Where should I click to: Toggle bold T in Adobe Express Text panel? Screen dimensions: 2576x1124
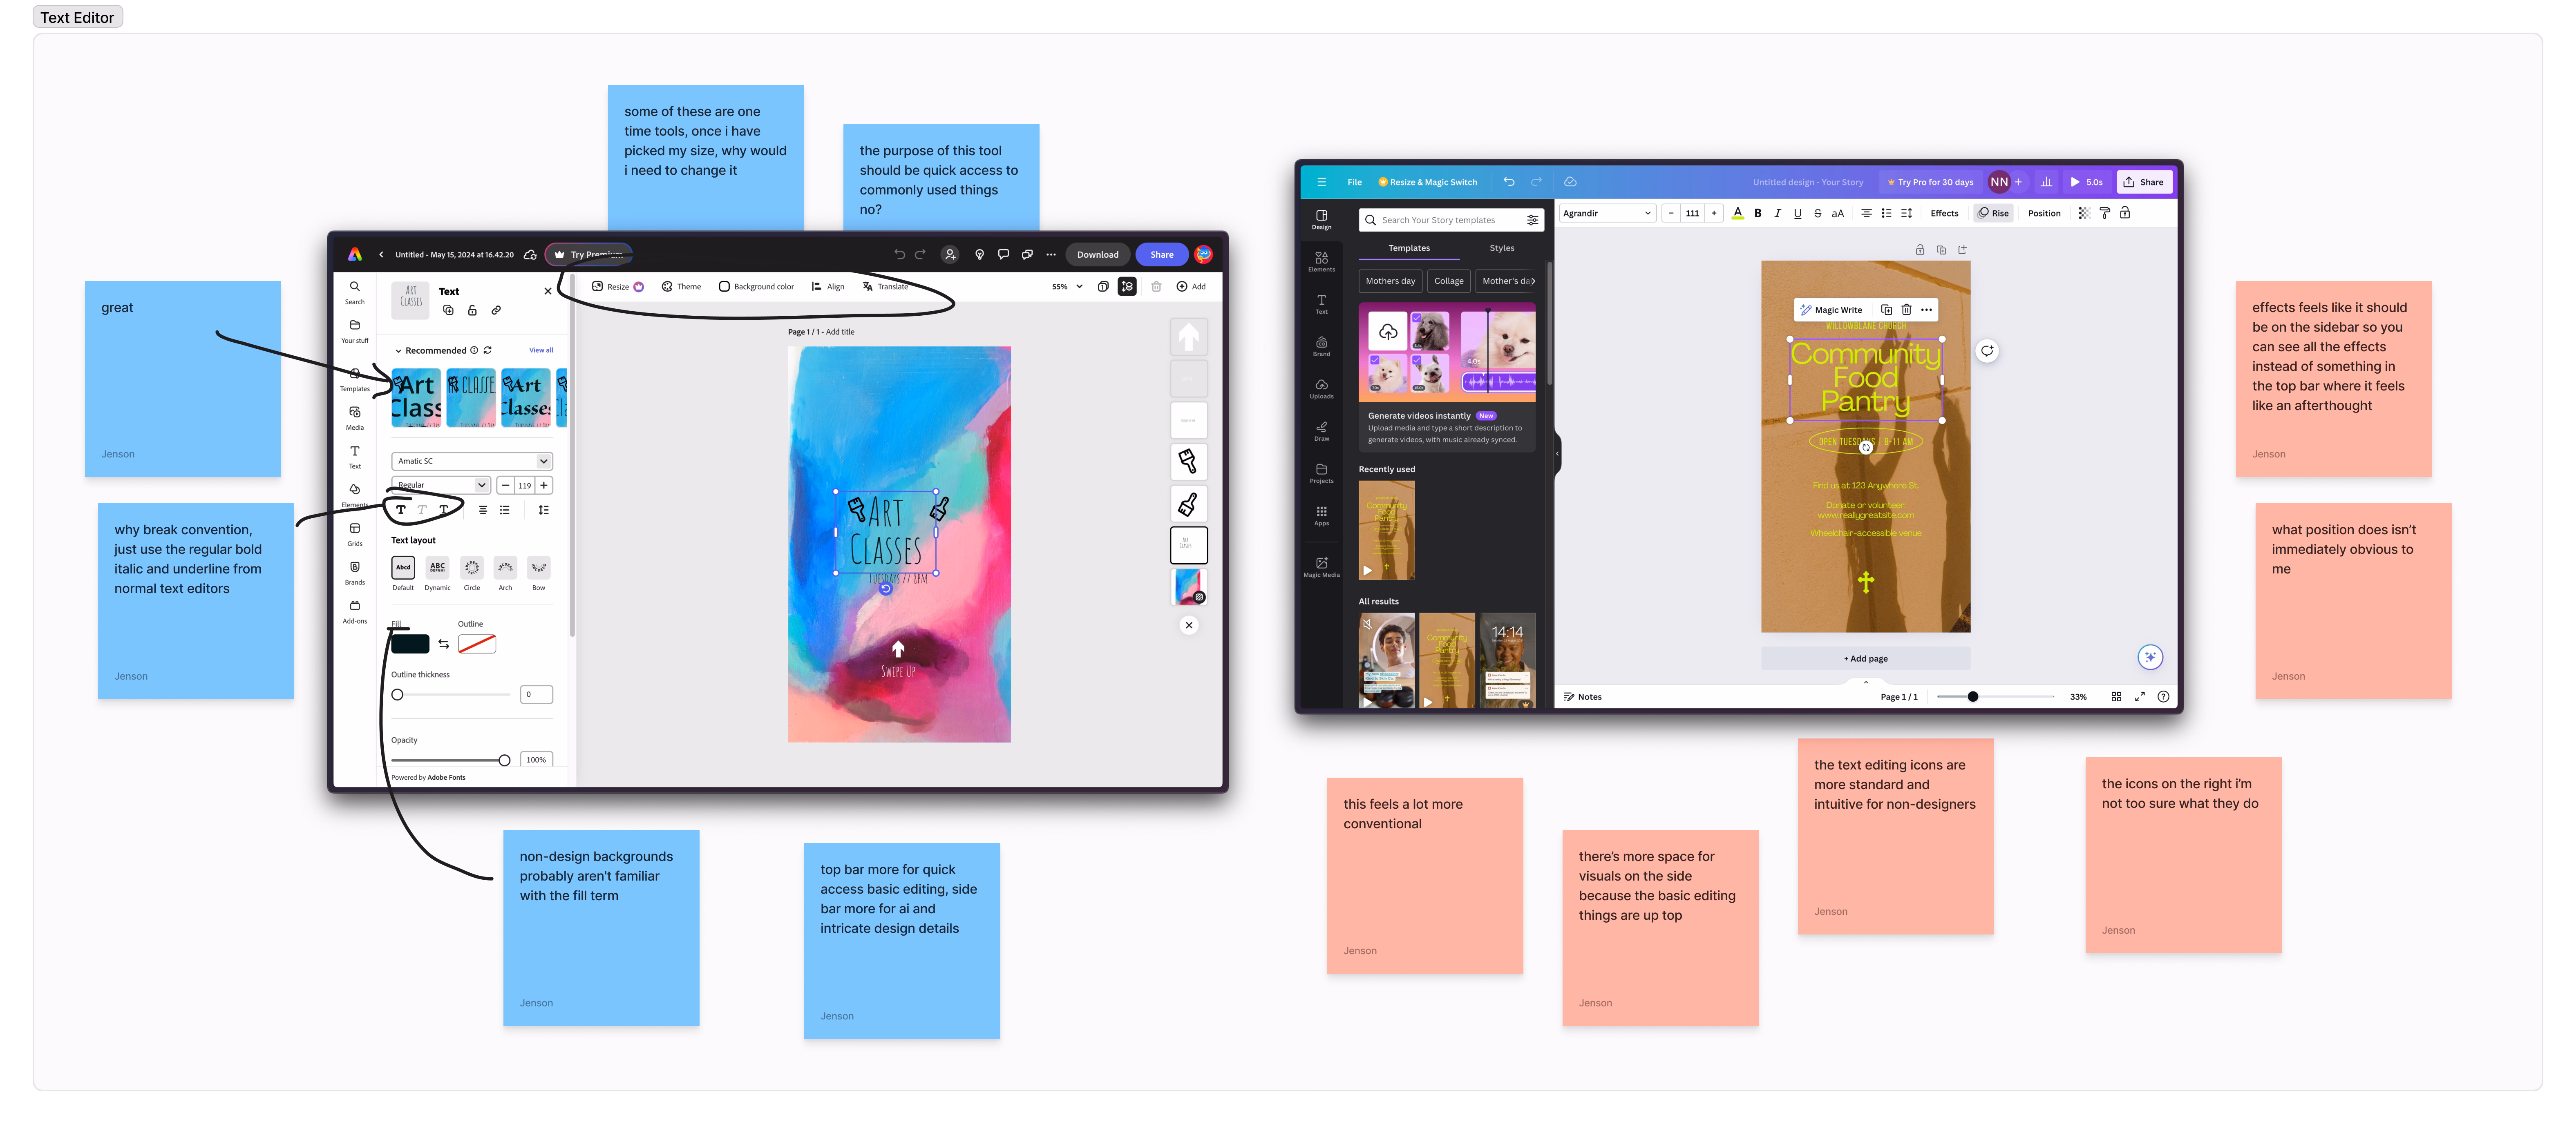click(x=401, y=510)
